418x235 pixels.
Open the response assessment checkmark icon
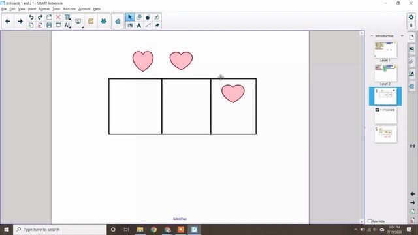click(x=91, y=21)
